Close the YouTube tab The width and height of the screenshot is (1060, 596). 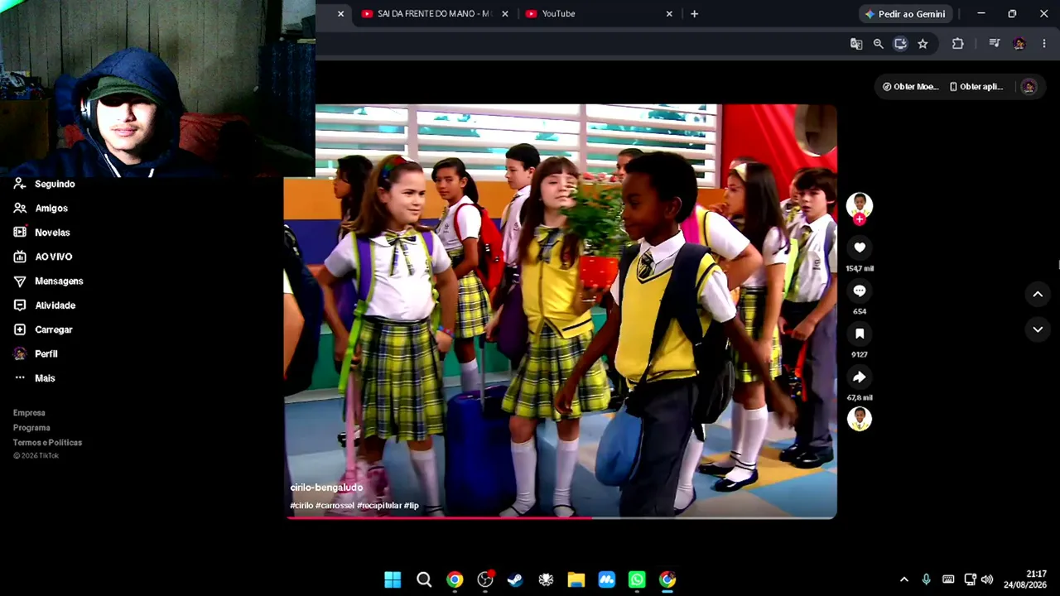pos(669,14)
